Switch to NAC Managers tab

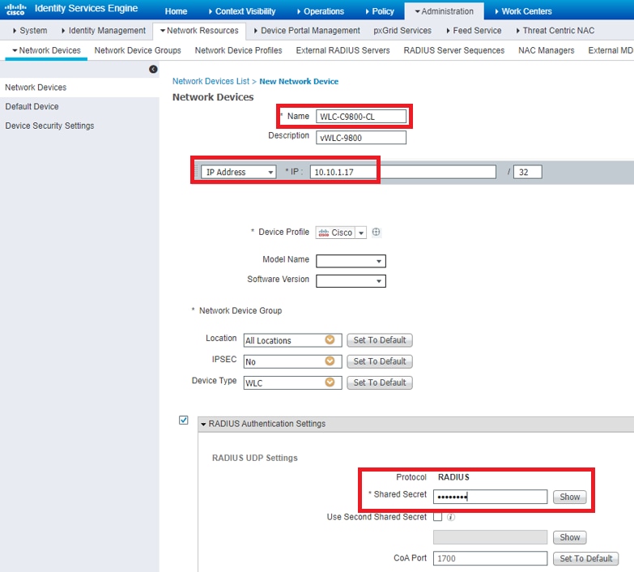(x=547, y=50)
